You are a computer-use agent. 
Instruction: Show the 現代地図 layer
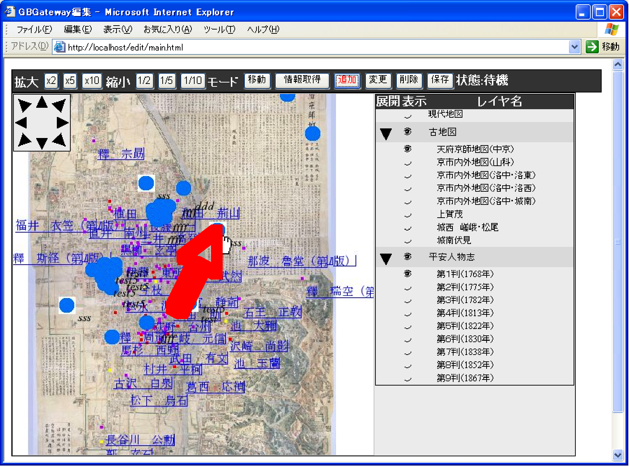pos(408,116)
